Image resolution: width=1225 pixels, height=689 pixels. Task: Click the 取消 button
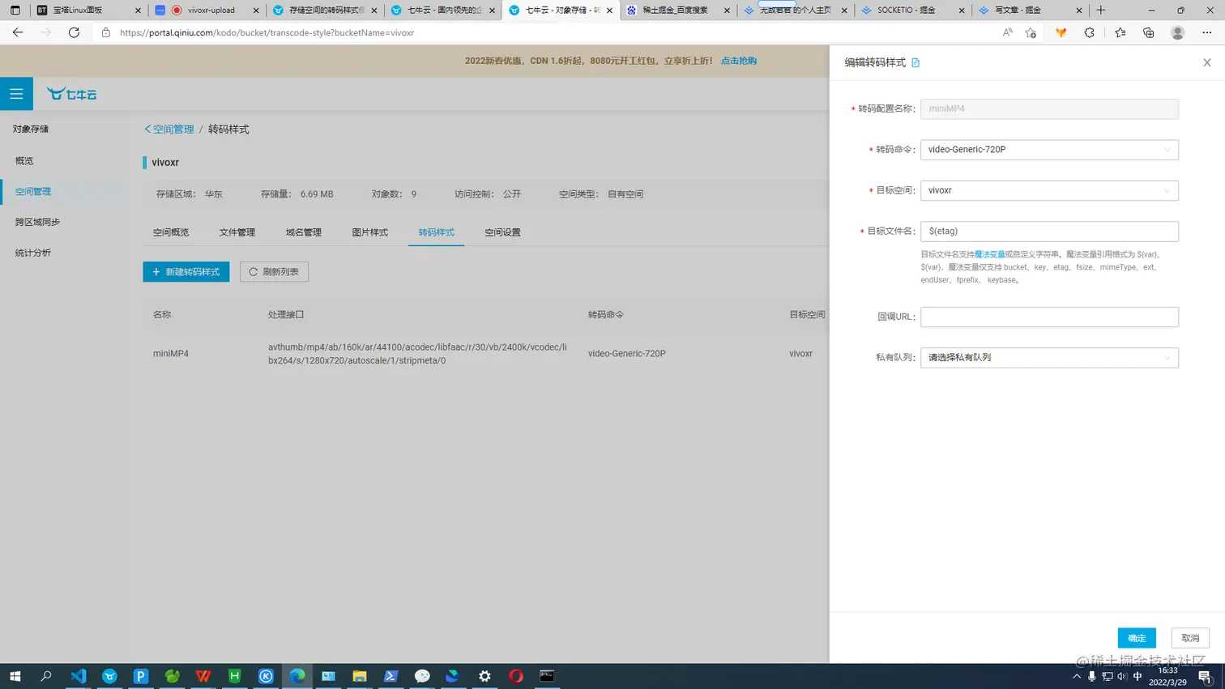point(1190,638)
